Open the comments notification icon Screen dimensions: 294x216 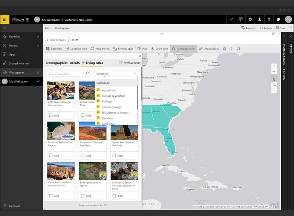click(x=241, y=19)
